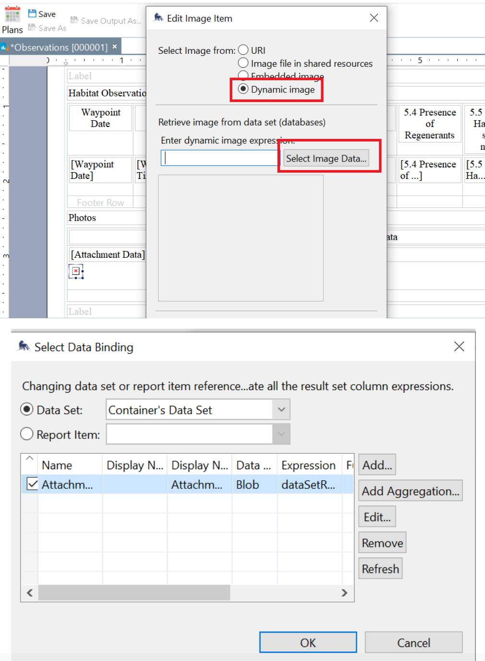The height and width of the screenshot is (661, 485).
Task: Select the Data Set radio button
Action: 27,410
